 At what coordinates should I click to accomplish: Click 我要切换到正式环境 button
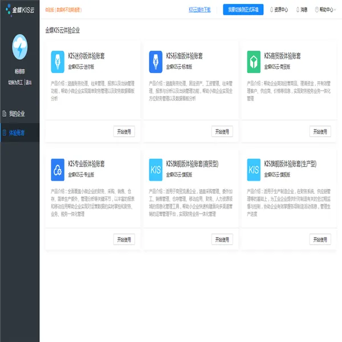(243, 10)
